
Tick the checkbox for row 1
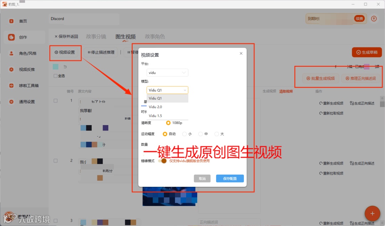(56, 101)
